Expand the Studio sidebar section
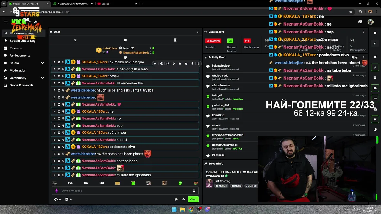 42,63
